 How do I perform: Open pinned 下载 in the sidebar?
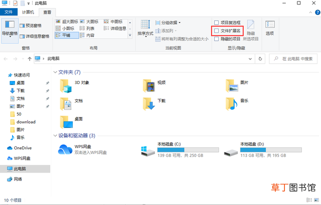tap(18, 90)
